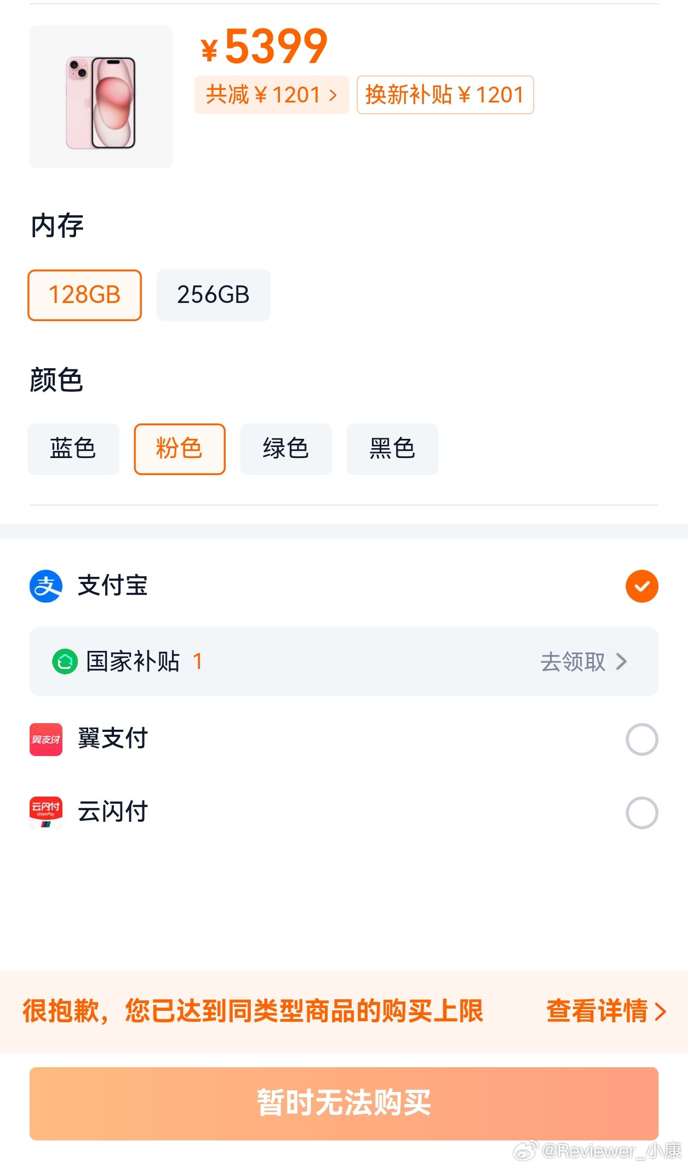This screenshot has height=1168, width=688.
Task: Tap the red 翼支付 logo icon
Action: coord(45,740)
